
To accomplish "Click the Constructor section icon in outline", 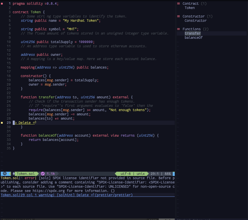I will [x=178, y=16].
